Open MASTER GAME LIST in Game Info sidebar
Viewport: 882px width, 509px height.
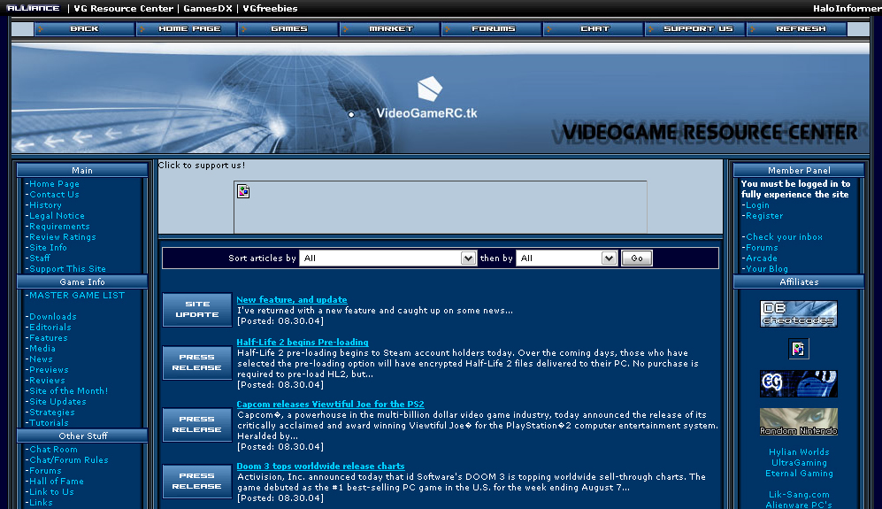[77, 296]
